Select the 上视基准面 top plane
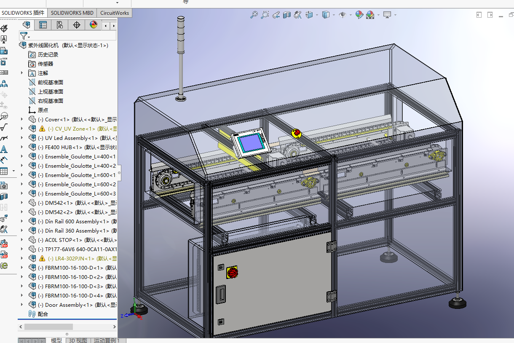The width and height of the screenshot is (514, 343). coord(46,91)
